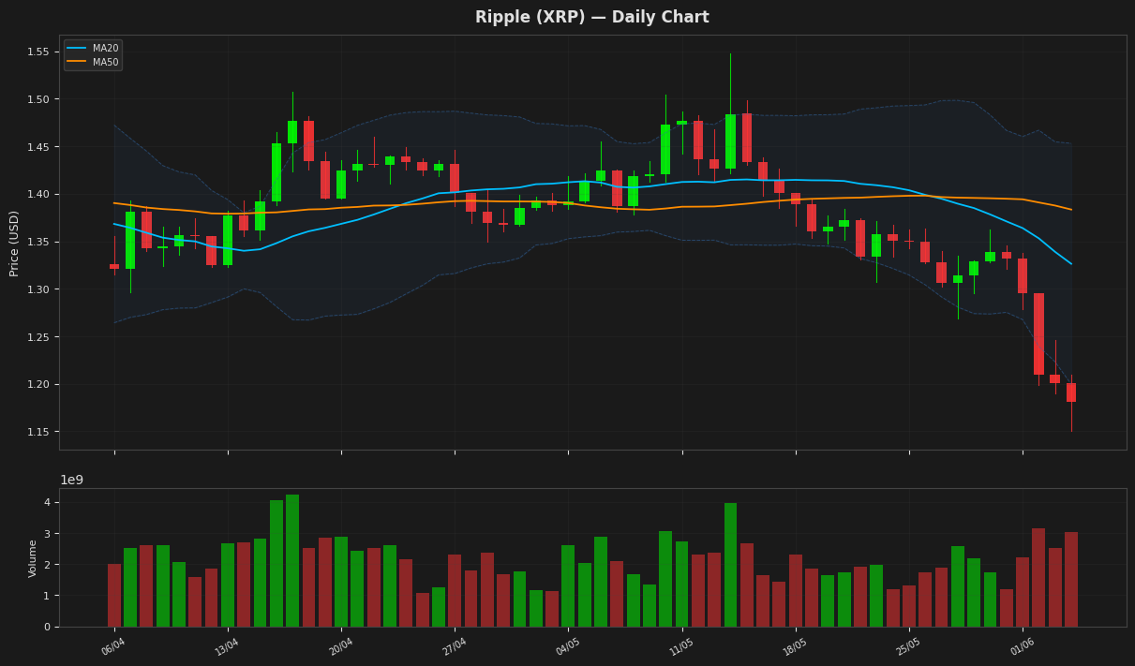Click the Price (USD) axis label
The height and width of the screenshot is (666, 1135).
click(x=14, y=243)
